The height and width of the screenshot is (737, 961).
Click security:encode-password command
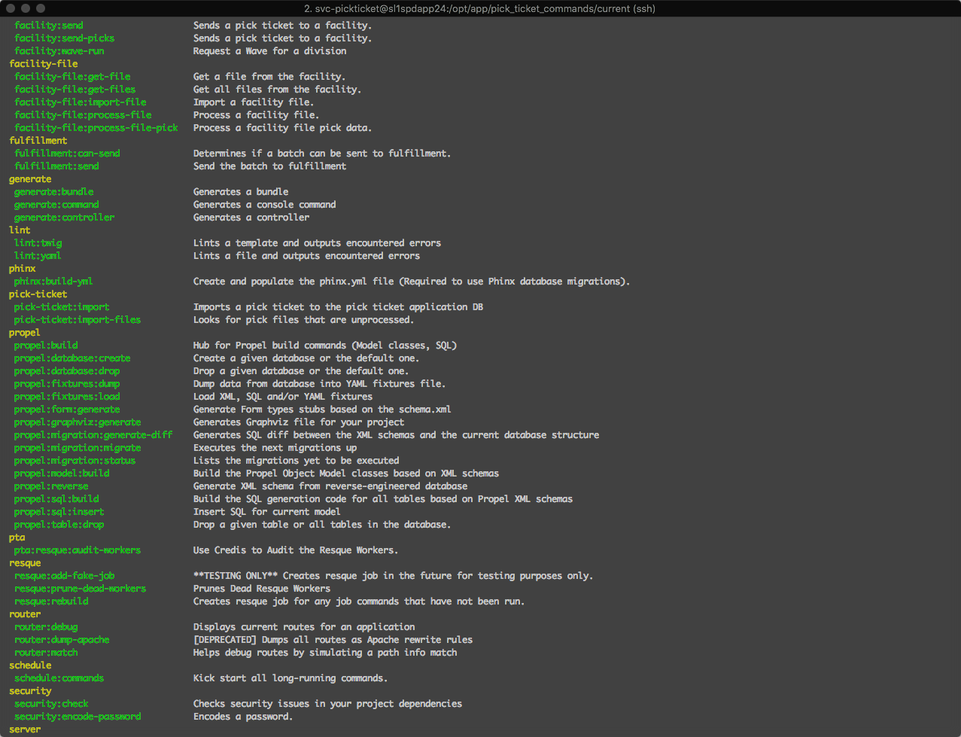coord(78,717)
